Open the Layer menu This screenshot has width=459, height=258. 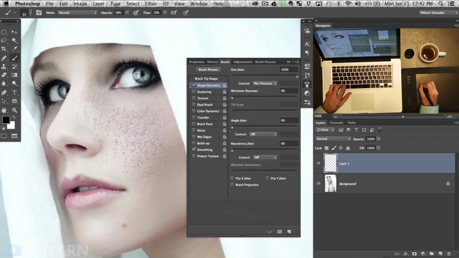[x=99, y=4]
